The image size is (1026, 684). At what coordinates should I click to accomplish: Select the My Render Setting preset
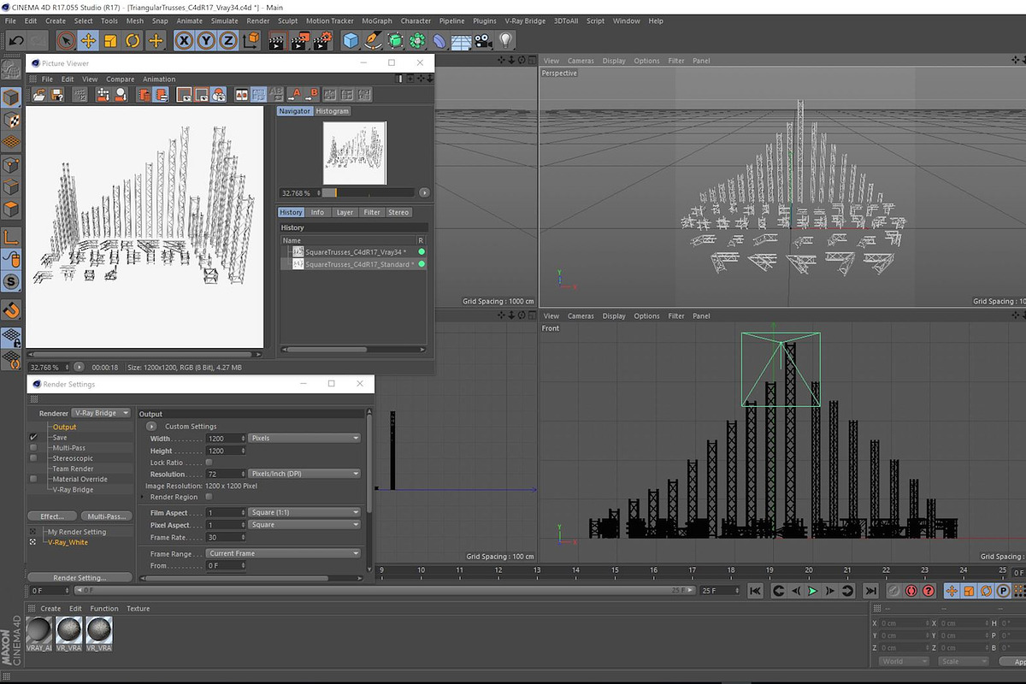tap(77, 532)
